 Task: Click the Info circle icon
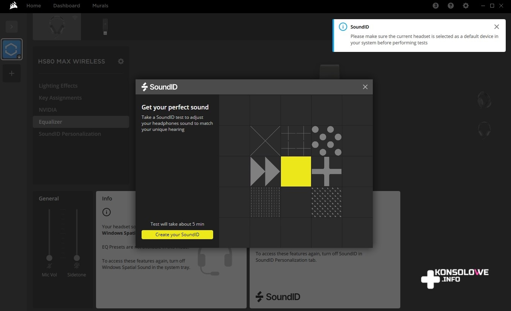click(x=107, y=212)
